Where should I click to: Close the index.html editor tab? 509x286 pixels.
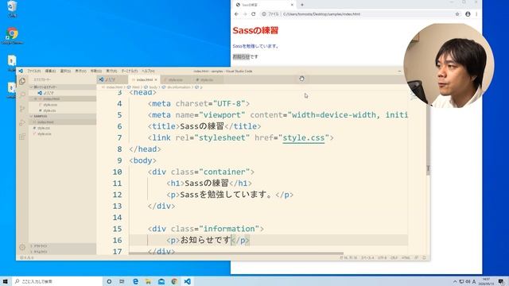pos(156,79)
